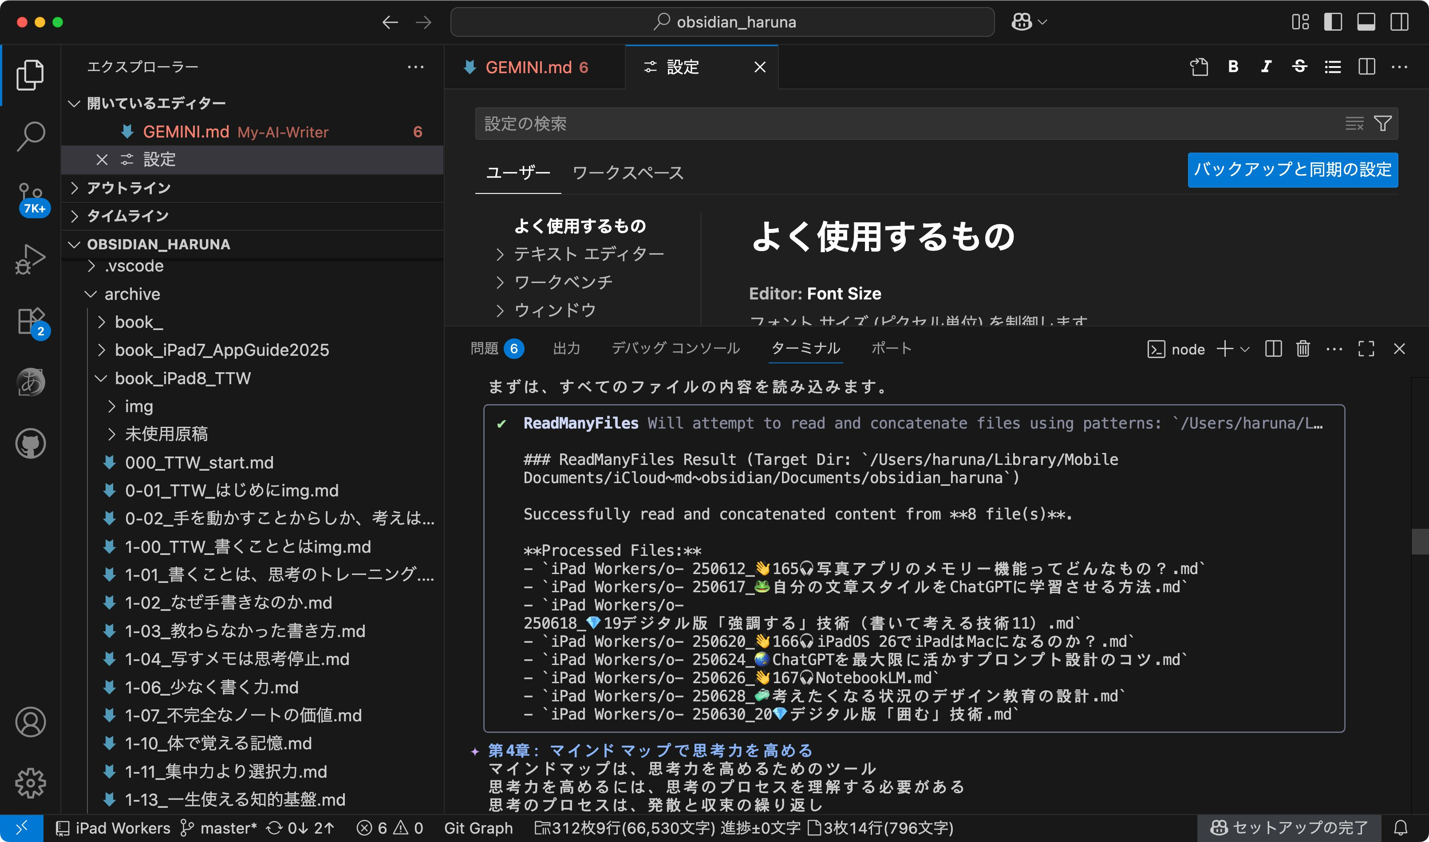Open the GitHub view in activity bar
The width and height of the screenshot is (1429, 842).
tap(31, 443)
